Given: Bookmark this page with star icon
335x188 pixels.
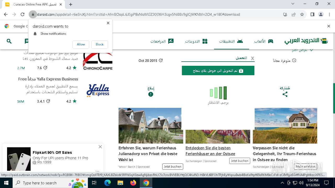Looking at the screenshot, I should coord(302,14).
